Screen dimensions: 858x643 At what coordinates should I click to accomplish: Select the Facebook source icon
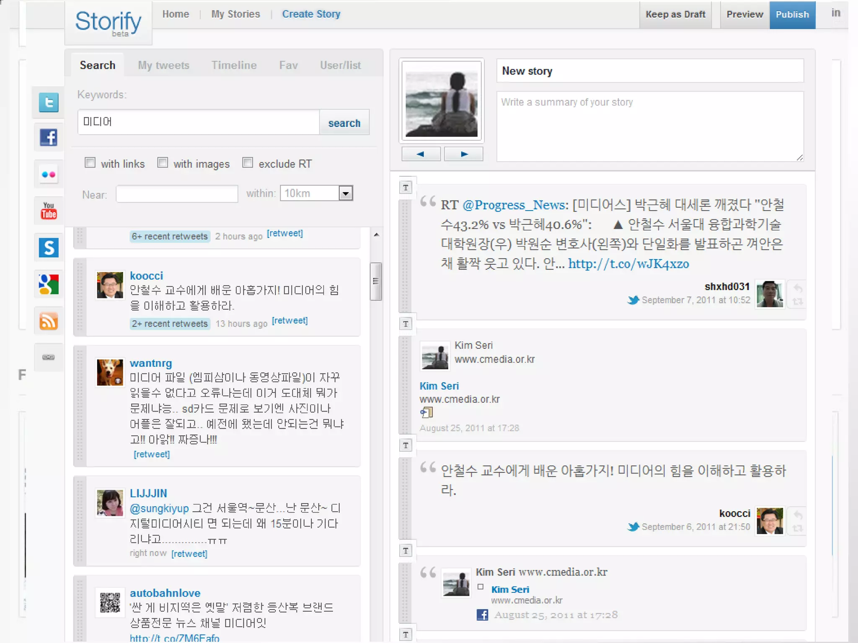49,137
